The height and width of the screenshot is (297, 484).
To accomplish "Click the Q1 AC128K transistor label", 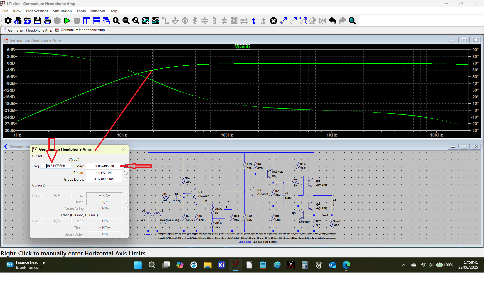I will [204, 194].
